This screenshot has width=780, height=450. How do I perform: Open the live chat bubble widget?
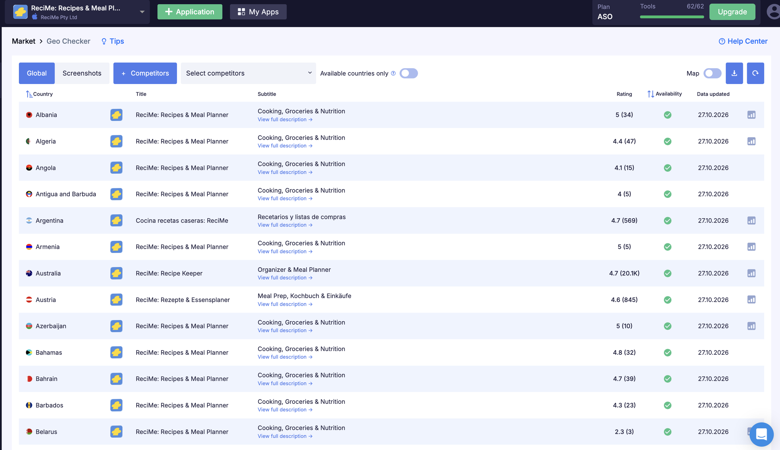coord(761,434)
